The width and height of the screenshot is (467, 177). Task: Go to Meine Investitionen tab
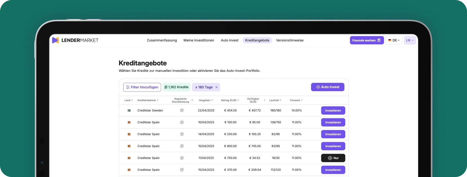point(199,40)
